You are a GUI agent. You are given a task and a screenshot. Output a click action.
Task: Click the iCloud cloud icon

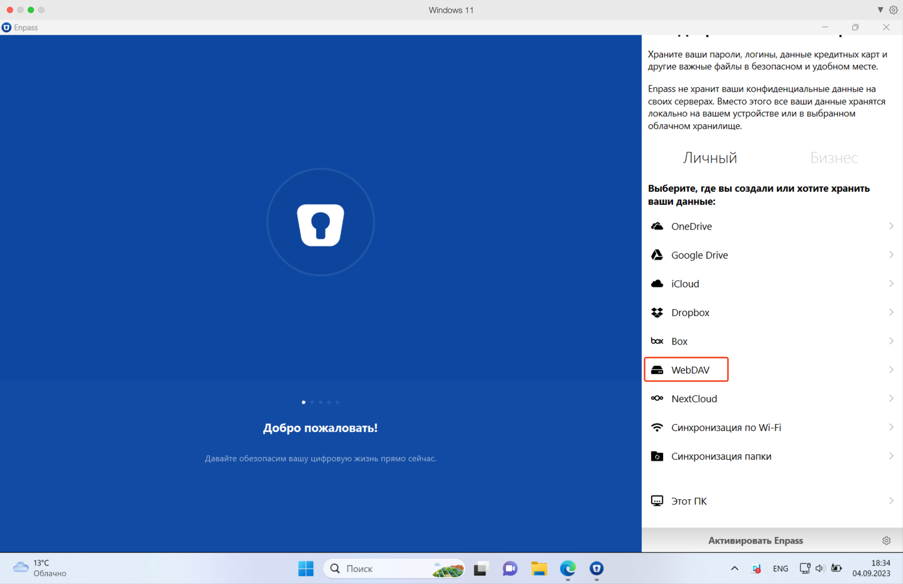(657, 283)
